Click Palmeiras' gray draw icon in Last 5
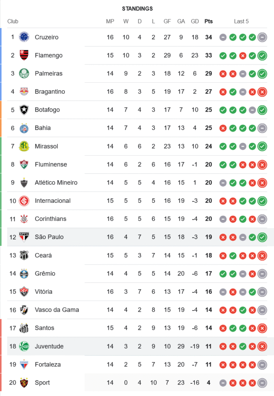 243,74
